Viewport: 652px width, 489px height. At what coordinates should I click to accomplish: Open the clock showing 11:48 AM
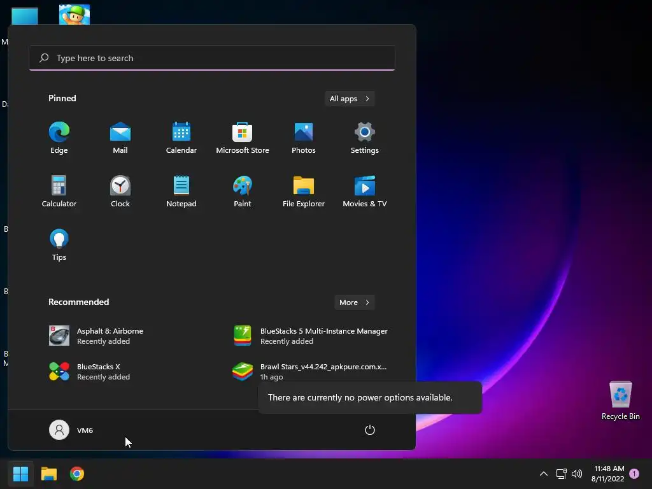607,474
